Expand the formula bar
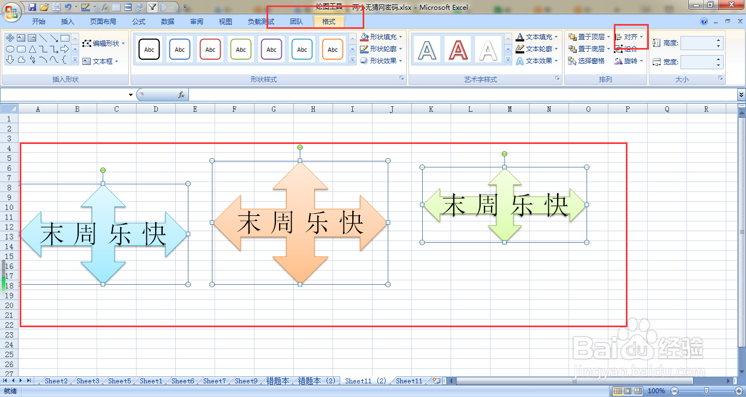This screenshot has height=397, width=746. (741, 95)
